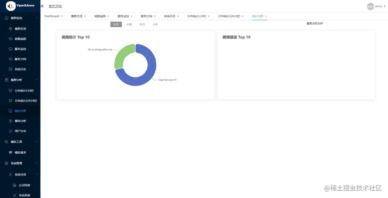
Task: Switch to the 分布统计(24小时) tab
Action: (x=229, y=16)
